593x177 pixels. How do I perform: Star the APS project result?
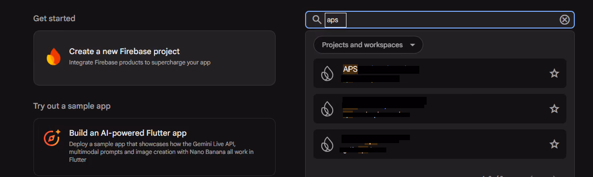[554, 74]
